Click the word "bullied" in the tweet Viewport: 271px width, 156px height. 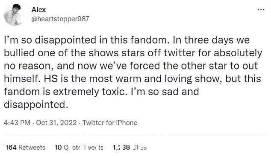coord(19,53)
